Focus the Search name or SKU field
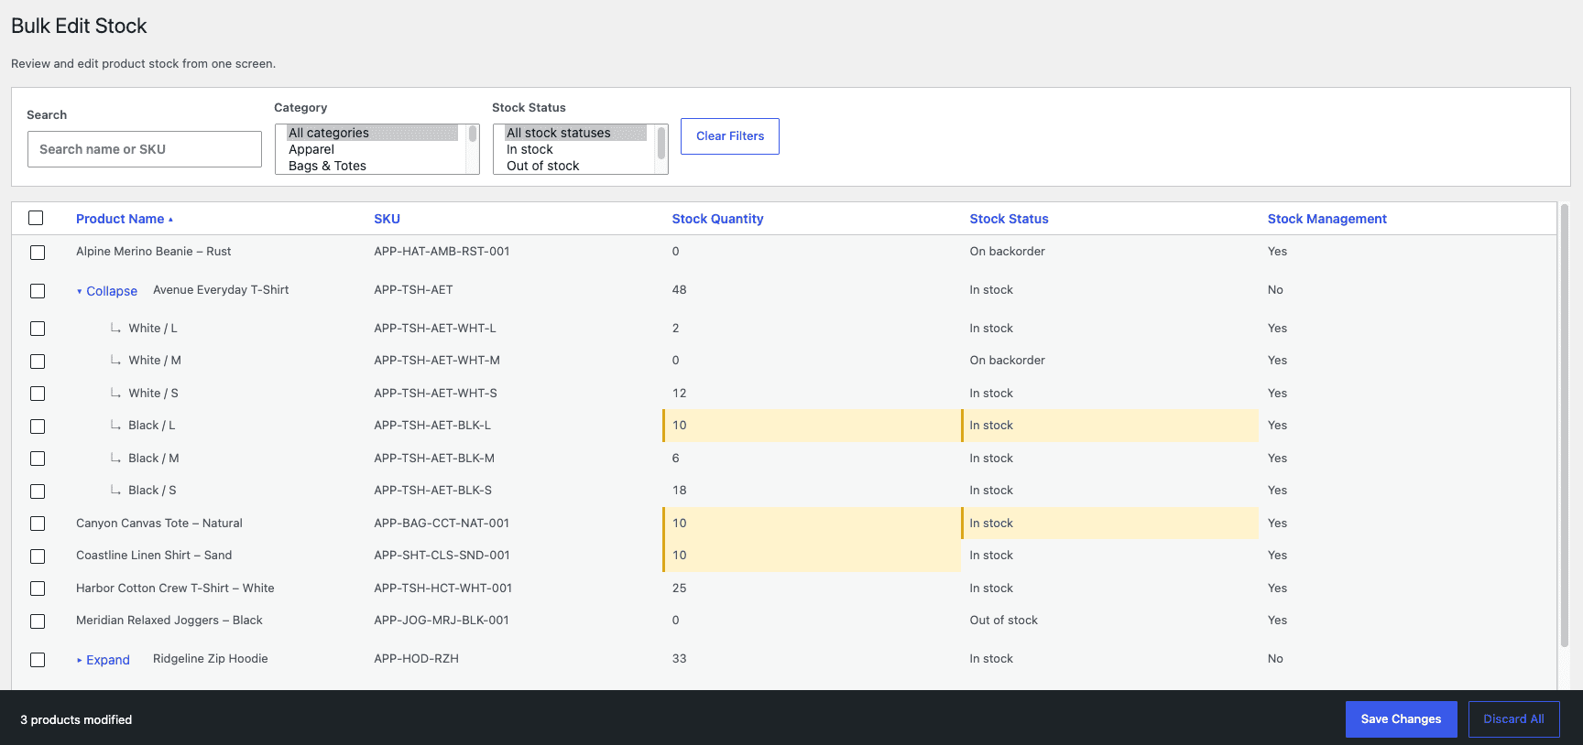The image size is (1583, 745). (145, 149)
